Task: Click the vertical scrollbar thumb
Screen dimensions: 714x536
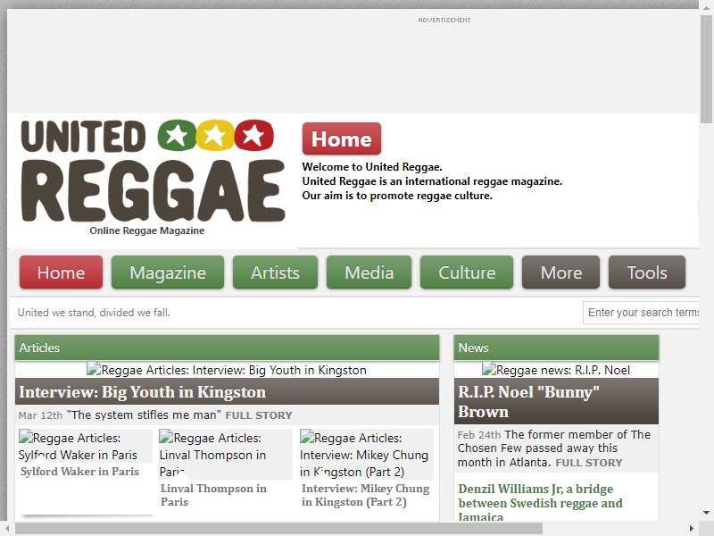Action: click(x=706, y=69)
